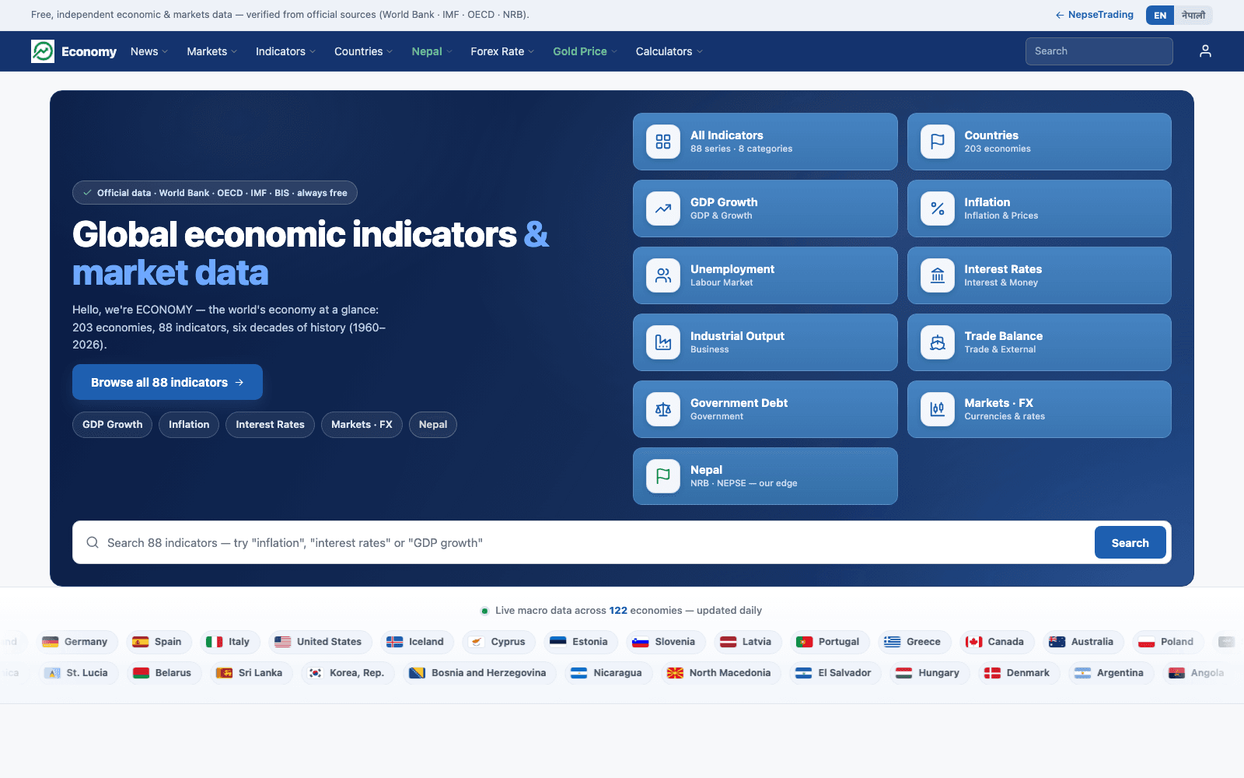Click the Industrial Output factory icon

(x=663, y=342)
